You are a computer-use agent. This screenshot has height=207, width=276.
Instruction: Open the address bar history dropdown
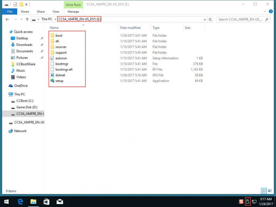pyautogui.click(x=205, y=20)
